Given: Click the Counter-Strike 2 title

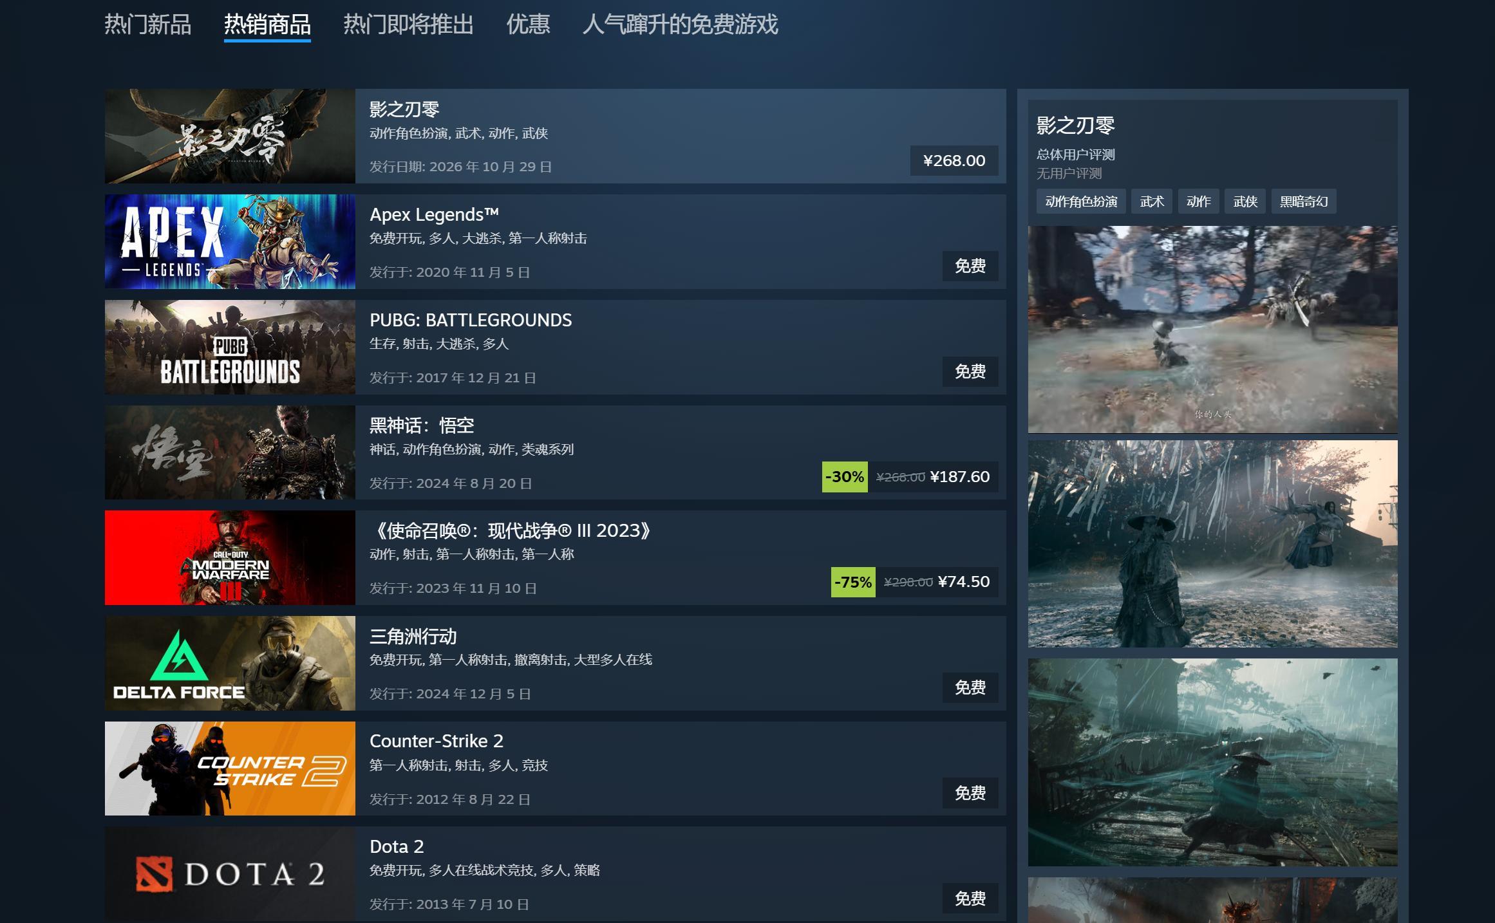Looking at the screenshot, I should [x=437, y=741].
